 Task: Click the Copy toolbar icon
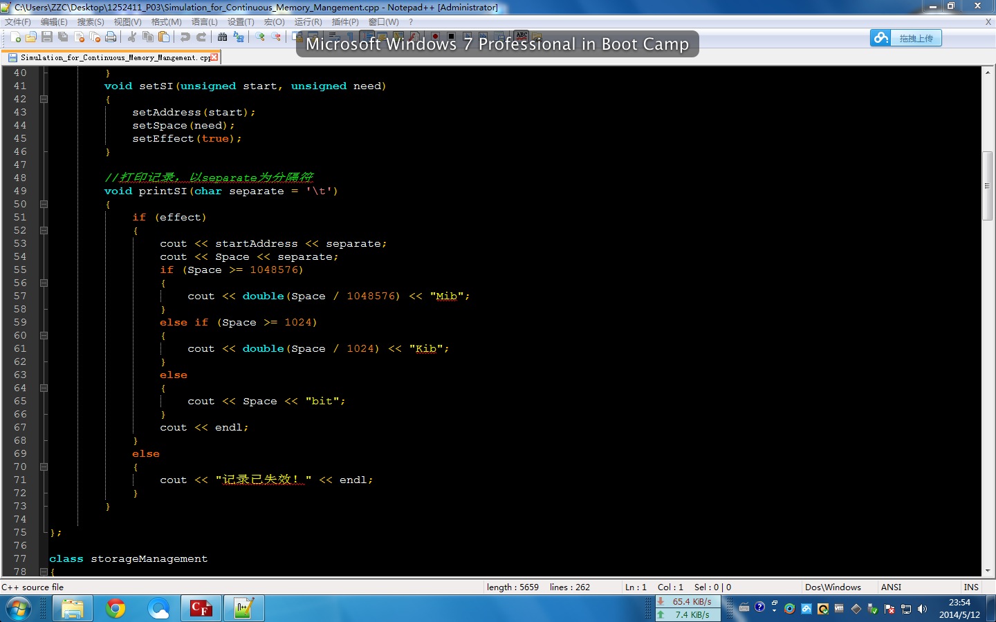click(x=147, y=37)
